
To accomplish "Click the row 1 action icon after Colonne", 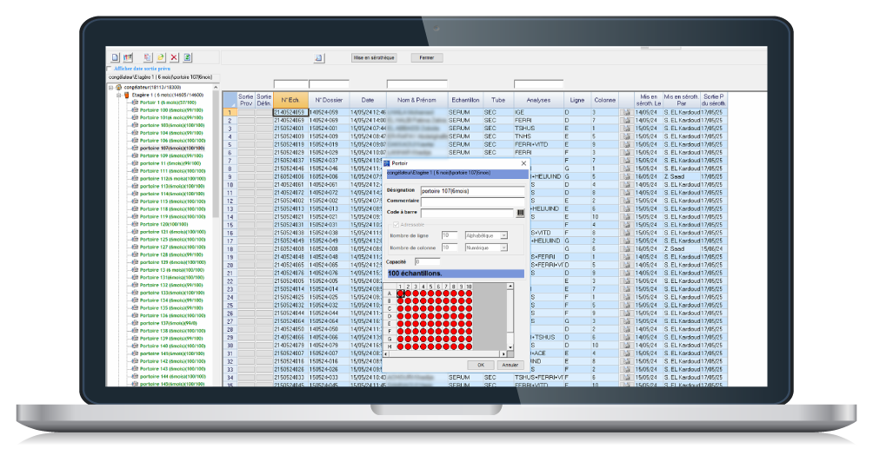I will (x=626, y=112).
